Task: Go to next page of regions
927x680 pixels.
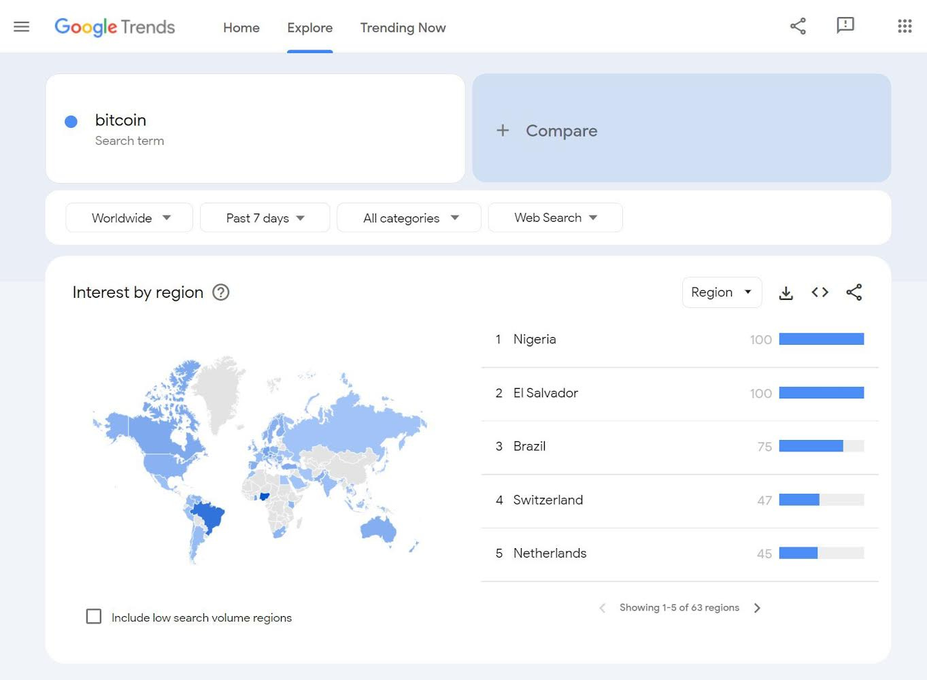Action: click(757, 608)
